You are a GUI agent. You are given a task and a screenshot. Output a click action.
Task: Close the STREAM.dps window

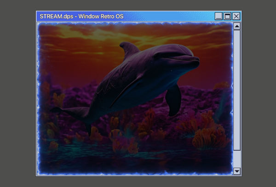236,17
